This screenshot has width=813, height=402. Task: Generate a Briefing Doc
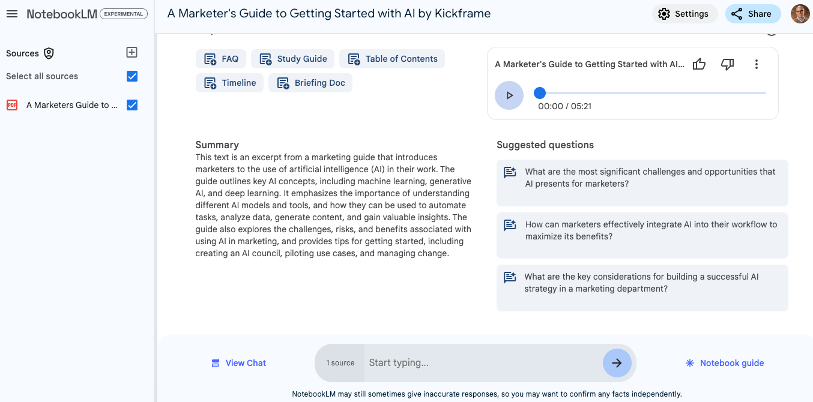[x=310, y=83]
